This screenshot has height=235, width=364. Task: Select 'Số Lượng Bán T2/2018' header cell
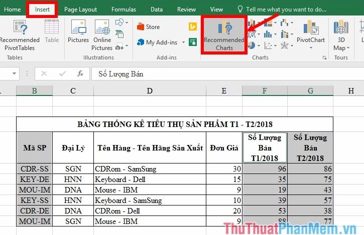310,147
